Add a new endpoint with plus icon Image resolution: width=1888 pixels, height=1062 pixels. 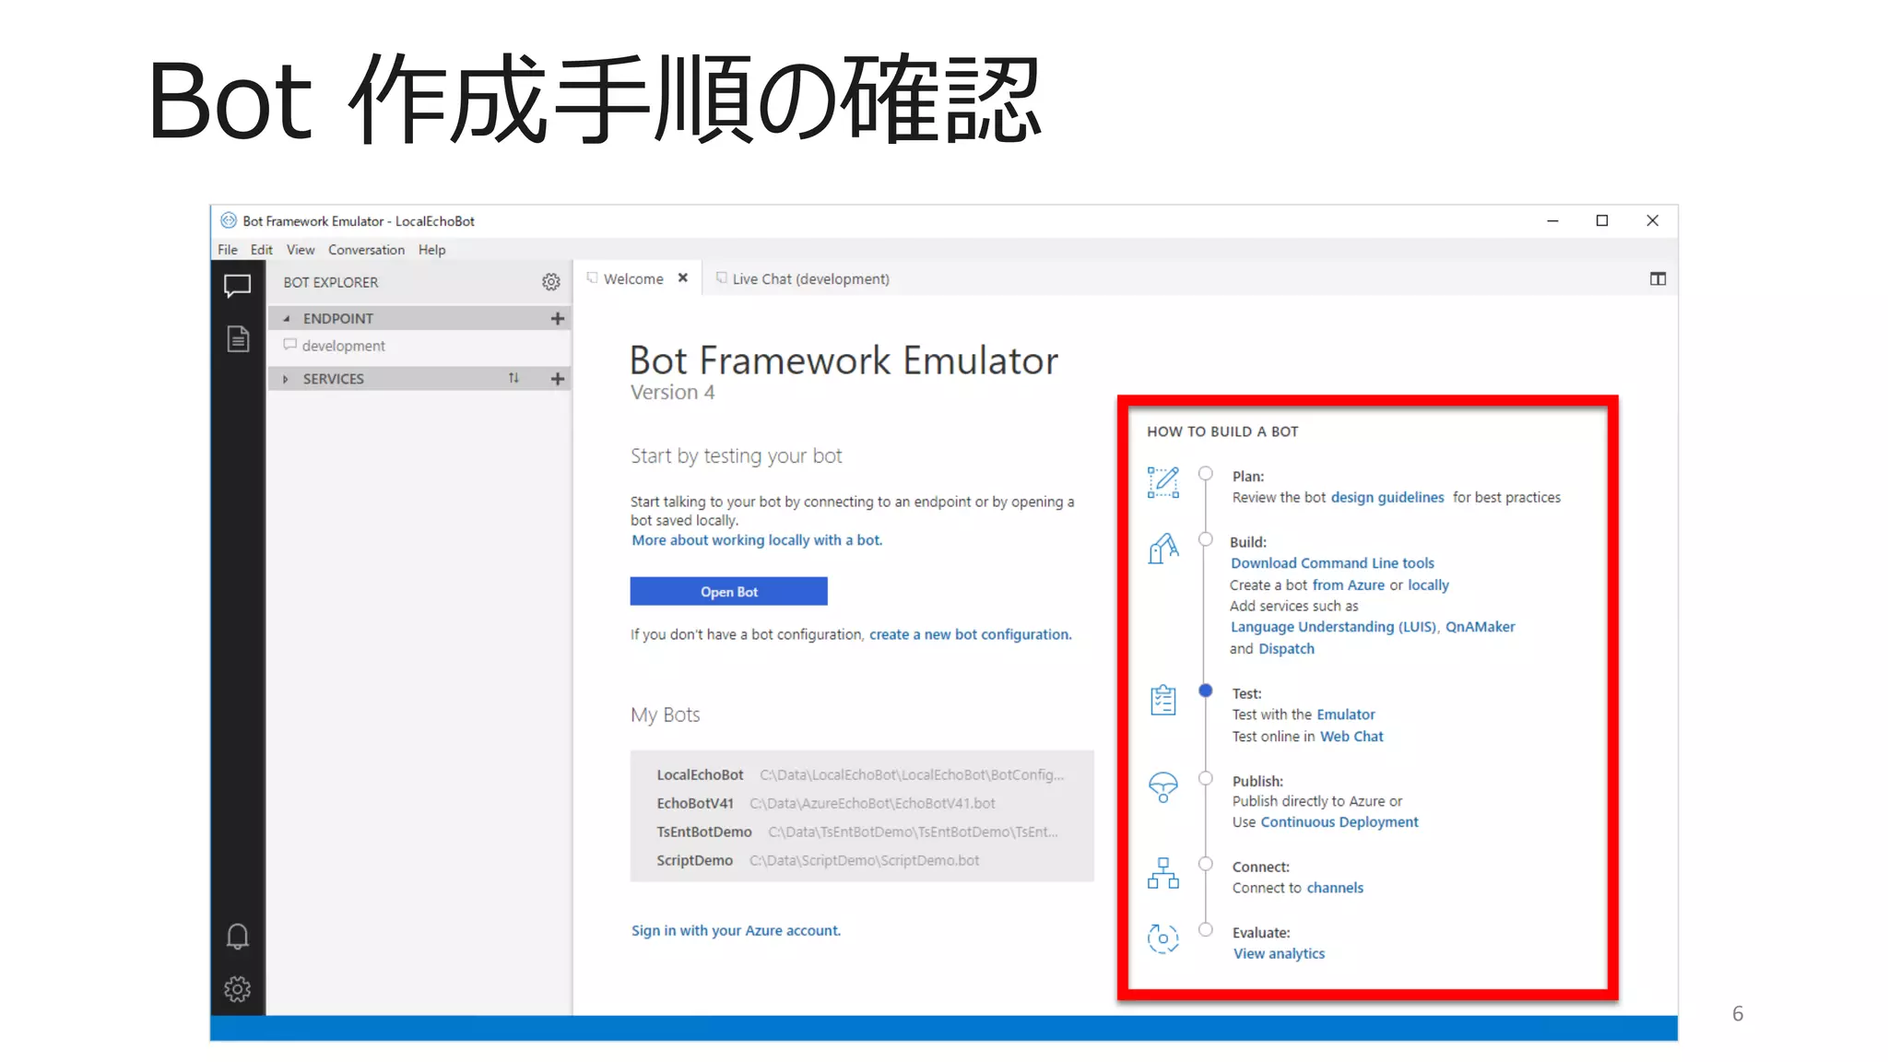[557, 318]
